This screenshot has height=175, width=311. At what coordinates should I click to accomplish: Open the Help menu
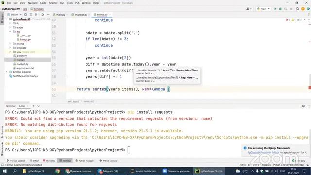point(96,3)
